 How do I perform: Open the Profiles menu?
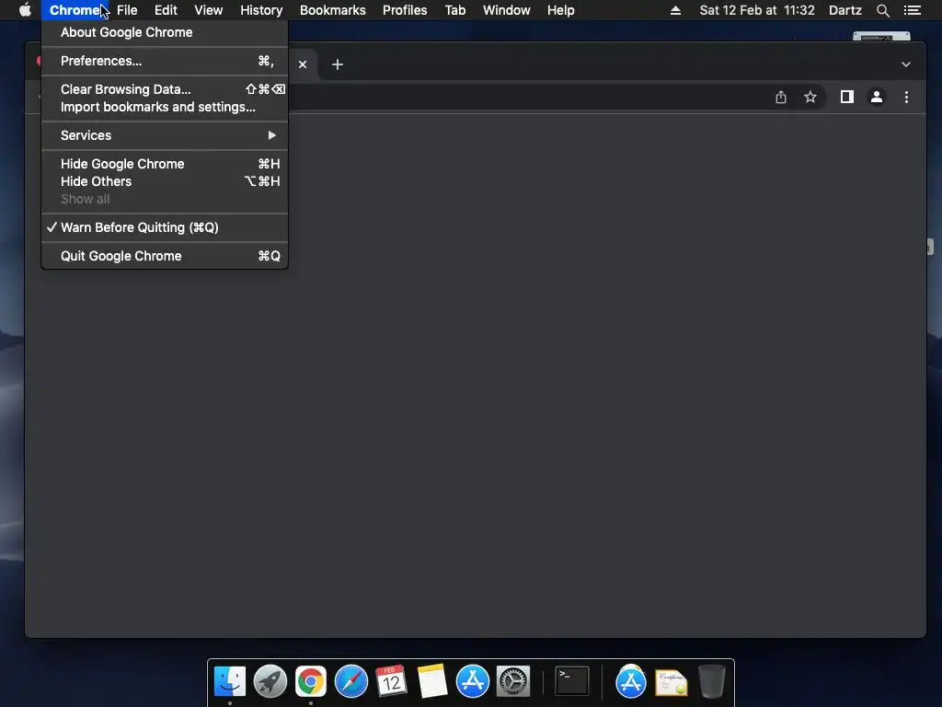405,10
